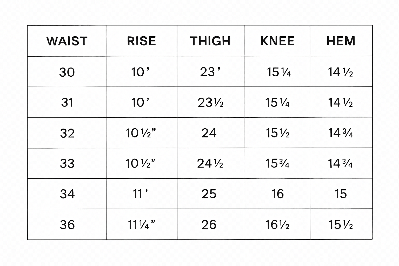
Task: Select the RISE column header
Action: click(141, 41)
